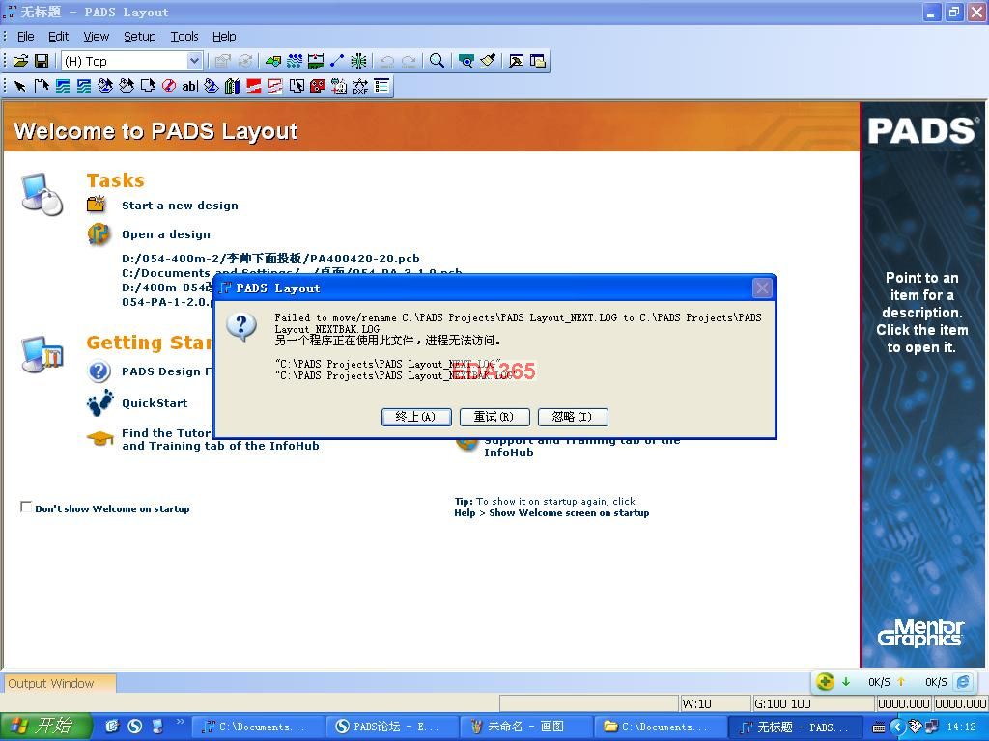Image resolution: width=989 pixels, height=741 pixels.
Task: Open recent file PA400420-20.pcb
Action: click(270, 259)
